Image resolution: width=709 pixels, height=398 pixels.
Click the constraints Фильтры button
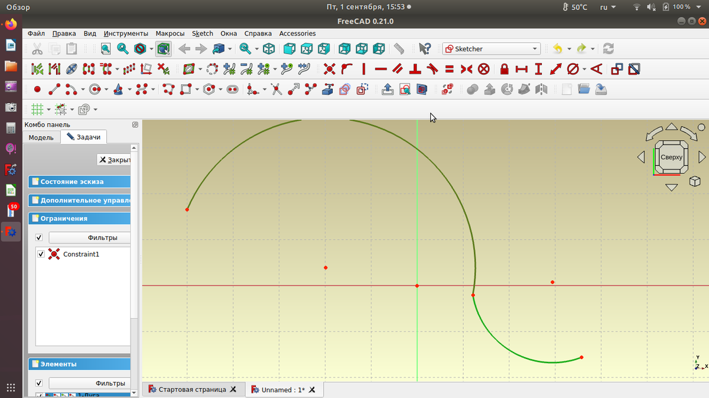point(90,238)
